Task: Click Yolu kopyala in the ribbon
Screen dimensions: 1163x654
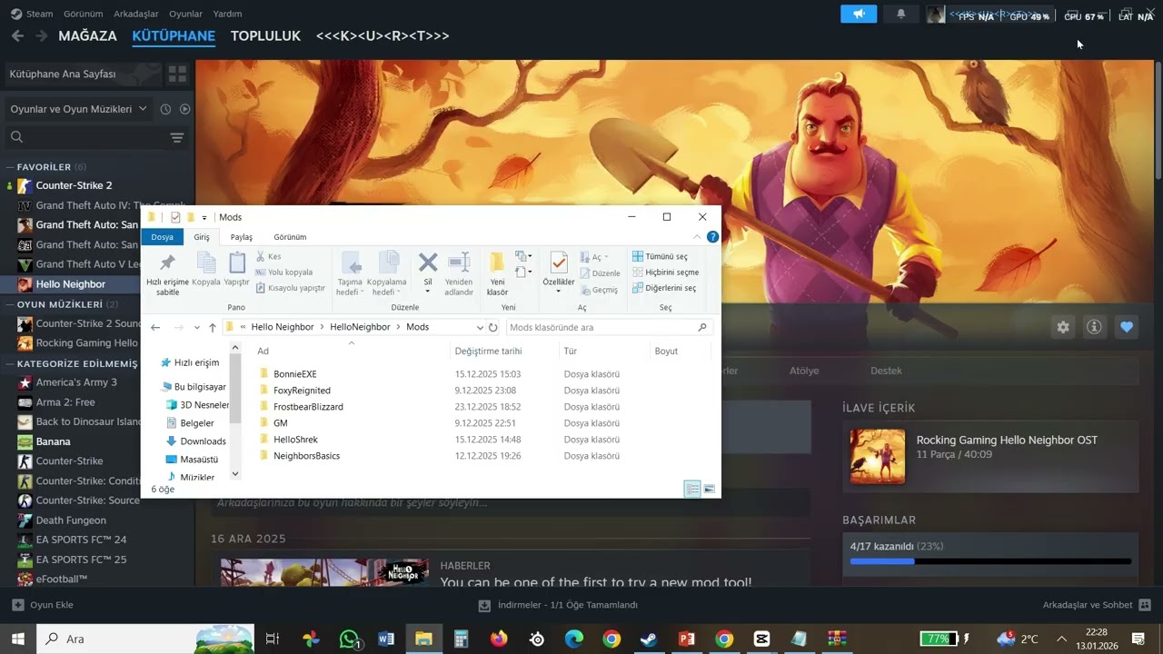Action: [x=283, y=272]
